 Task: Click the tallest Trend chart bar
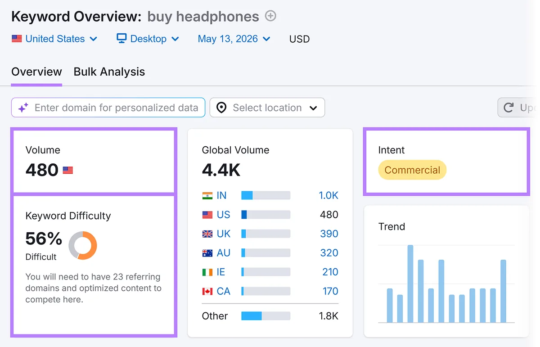(410, 284)
